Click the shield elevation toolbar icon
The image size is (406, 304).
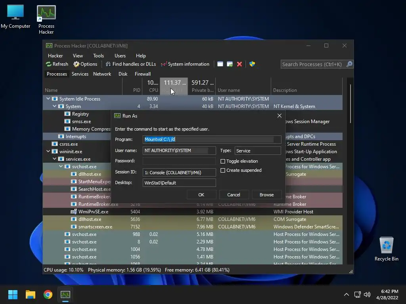tap(252, 64)
